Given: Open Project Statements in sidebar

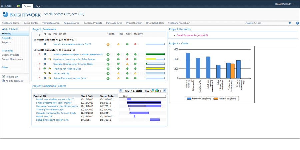Looking at the screenshot, I should 12,59.
